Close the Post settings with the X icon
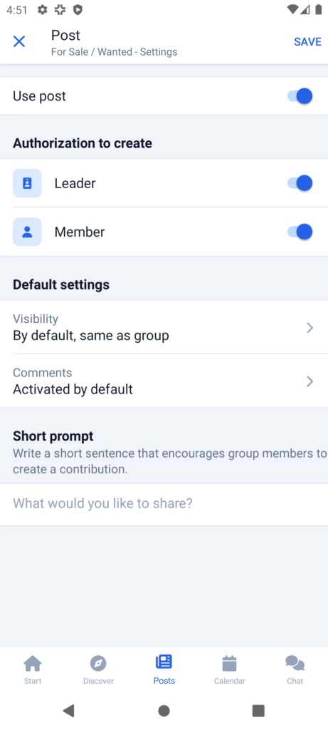Screen dimensions: 328x730 tap(19, 41)
